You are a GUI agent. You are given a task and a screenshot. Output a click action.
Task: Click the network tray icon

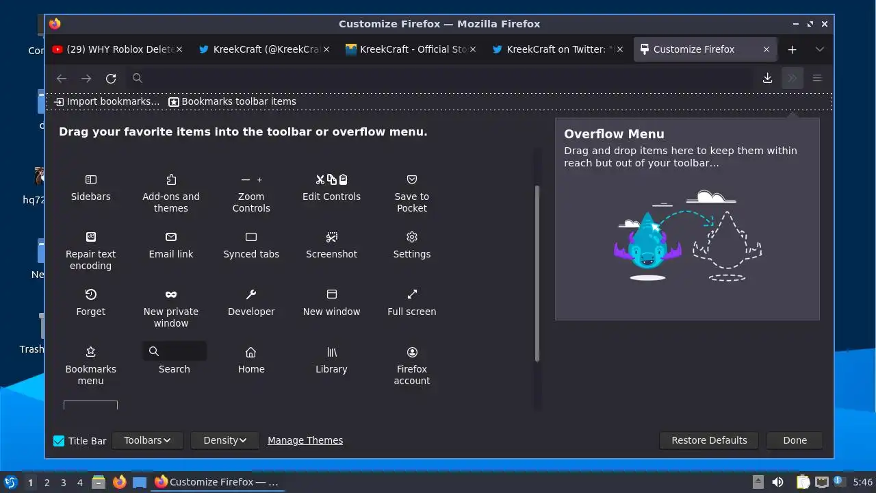[821, 482]
